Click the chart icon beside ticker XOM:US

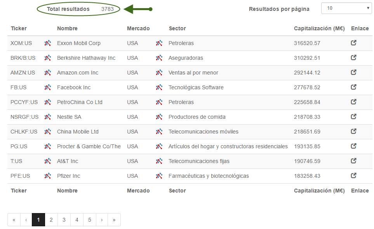48,43
